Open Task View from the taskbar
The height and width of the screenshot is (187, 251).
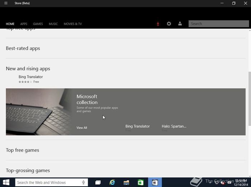tap(98, 182)
